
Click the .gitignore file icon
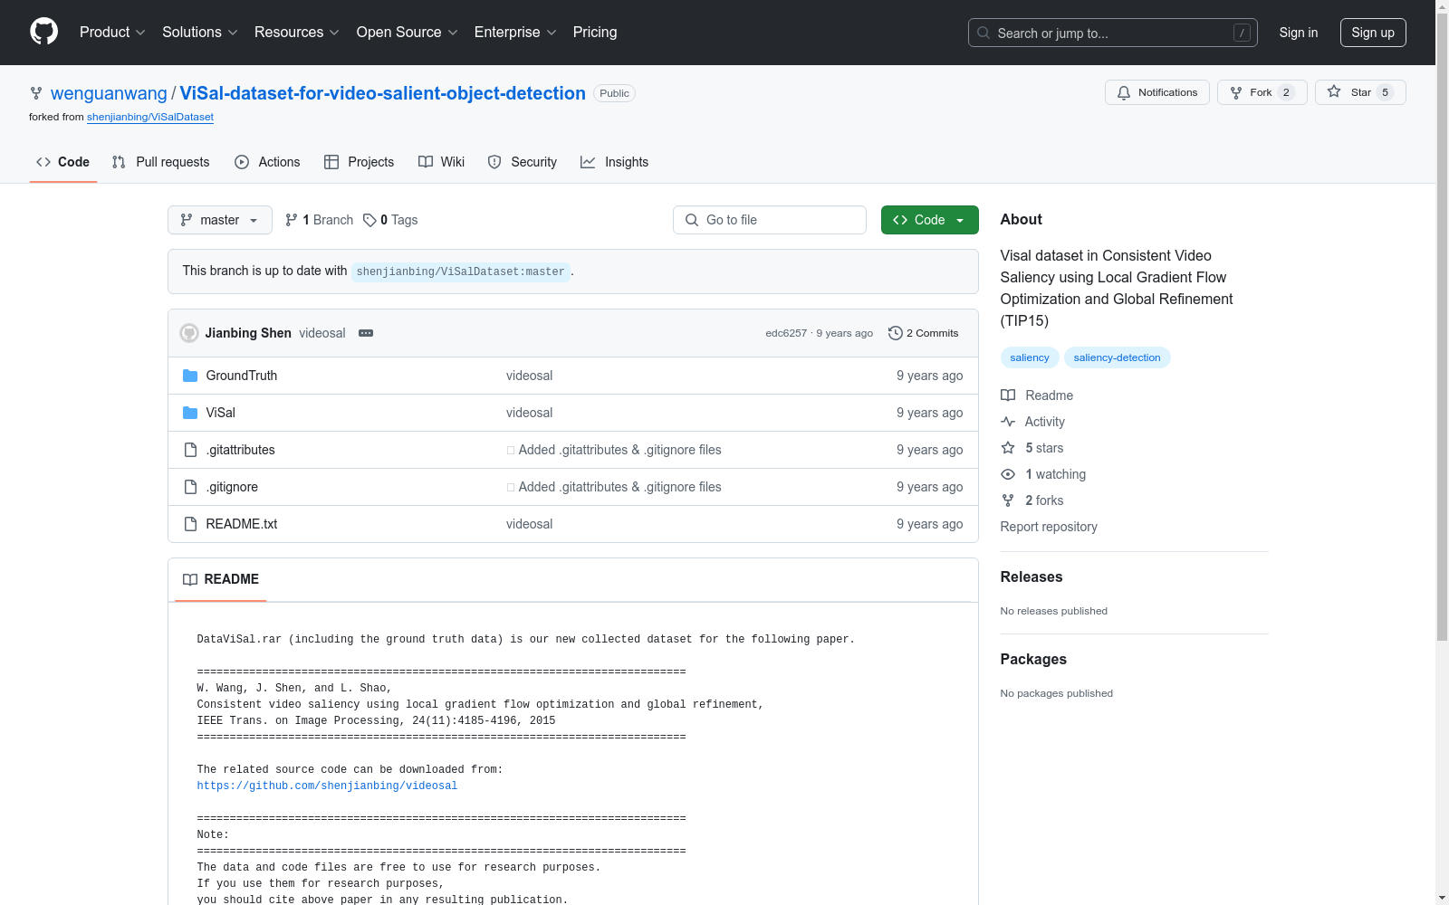click(190, 487)
